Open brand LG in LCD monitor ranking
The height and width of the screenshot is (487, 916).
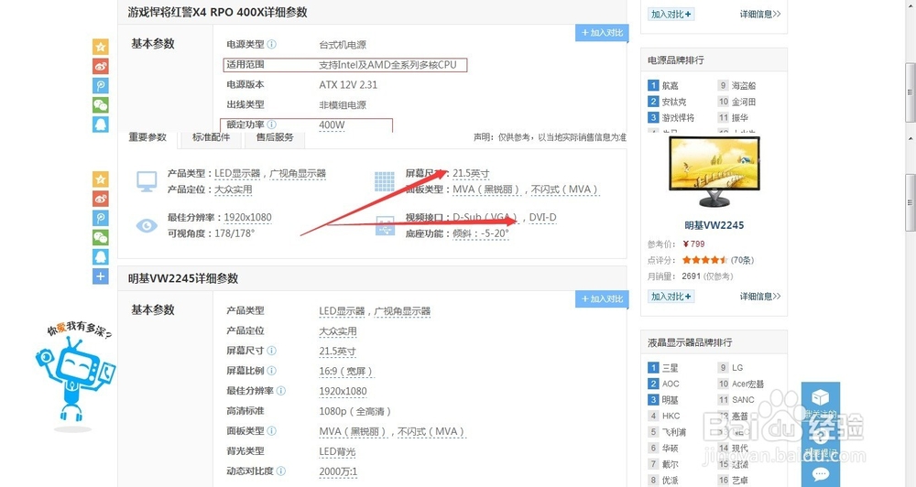pos(737,368)
